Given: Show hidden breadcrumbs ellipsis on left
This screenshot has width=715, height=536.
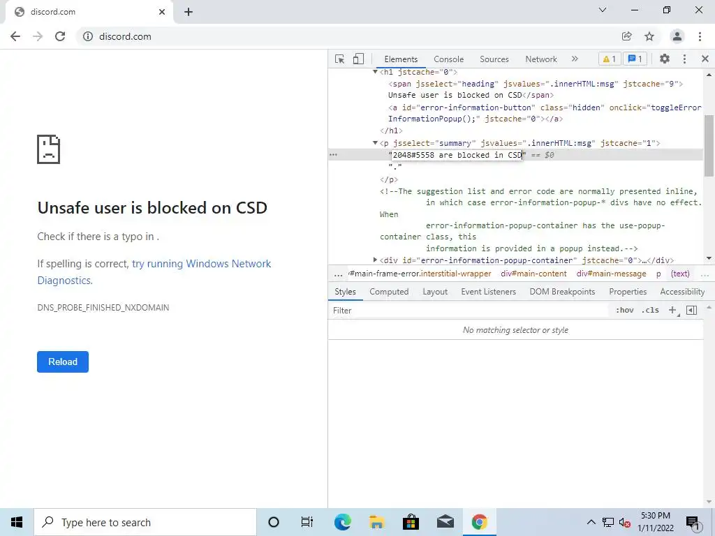Looking at the screenshot, I should [339, 274].
